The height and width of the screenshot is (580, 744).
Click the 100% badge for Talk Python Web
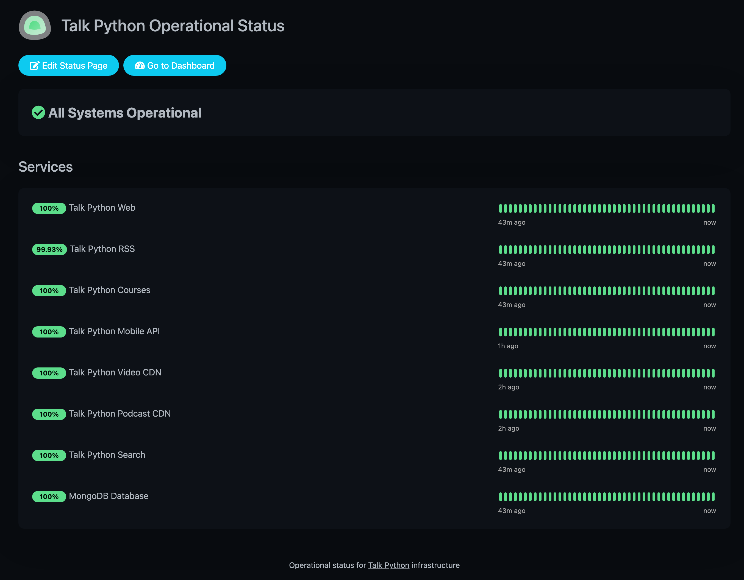coord(49,208)
